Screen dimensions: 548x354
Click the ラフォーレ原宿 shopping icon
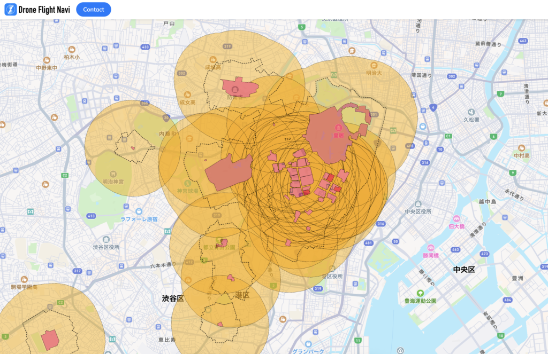pyautogui.click(x=139, y=211)
